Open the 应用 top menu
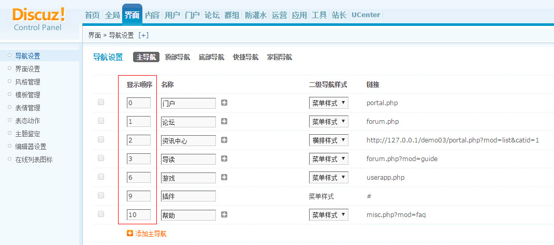Image resolution: width=554 pixels, height=245 pixels. [x=299, y=15]
